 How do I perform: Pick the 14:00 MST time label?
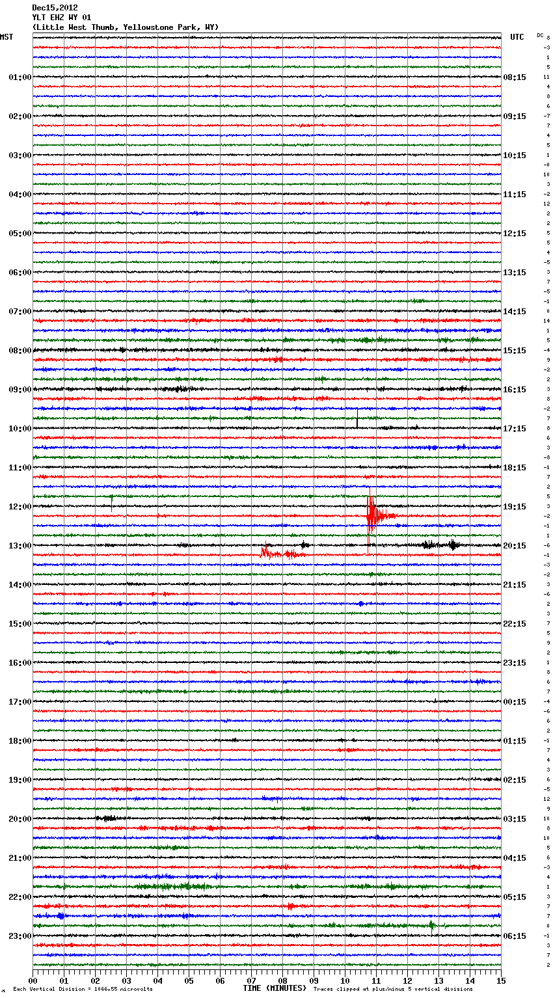pos(20,585)
